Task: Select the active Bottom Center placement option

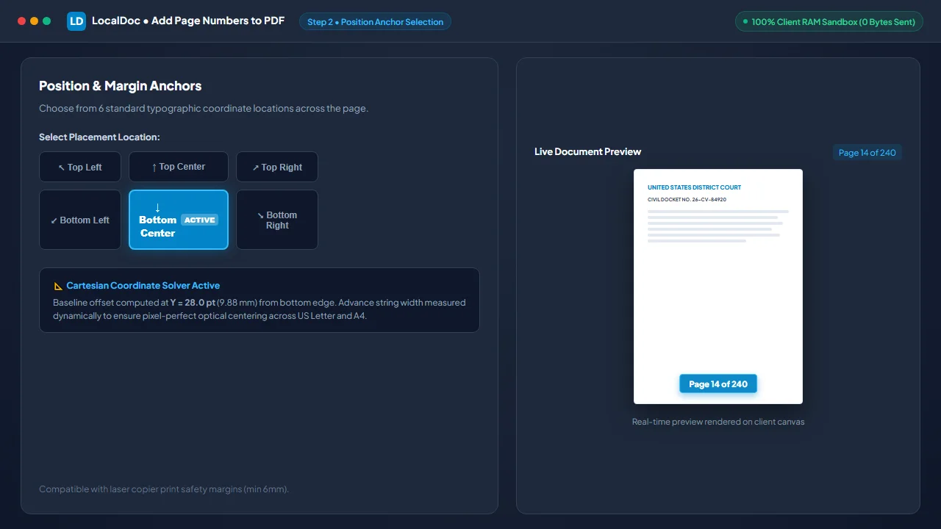Action: coord(179,220)
